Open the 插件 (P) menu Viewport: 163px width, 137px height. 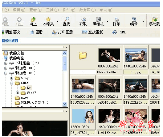tap(69, 10)
